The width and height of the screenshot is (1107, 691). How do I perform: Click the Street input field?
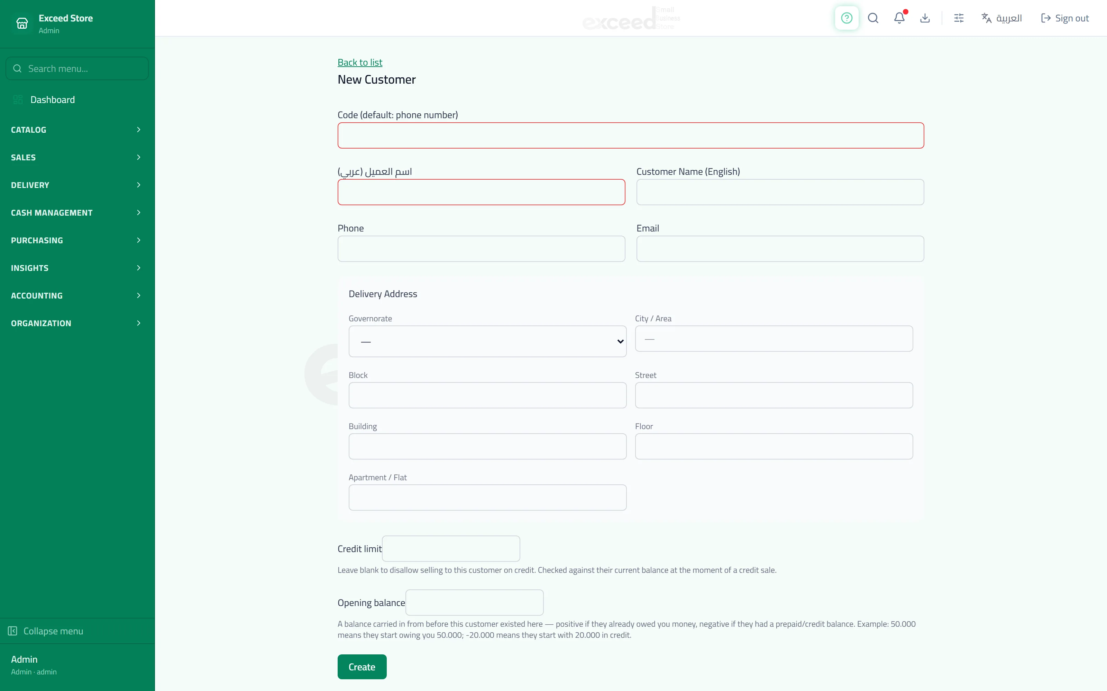coord(774,395)
